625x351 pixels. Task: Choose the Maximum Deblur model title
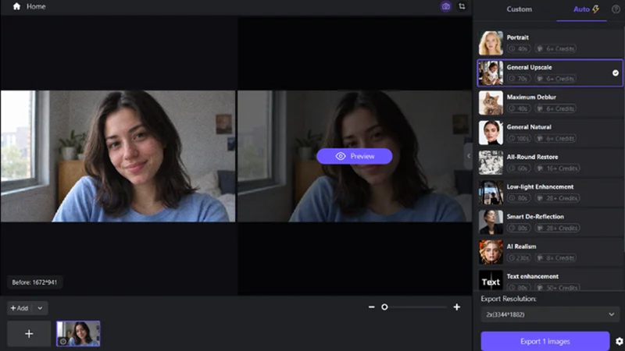pyautogui.click(x=531, y=97)
